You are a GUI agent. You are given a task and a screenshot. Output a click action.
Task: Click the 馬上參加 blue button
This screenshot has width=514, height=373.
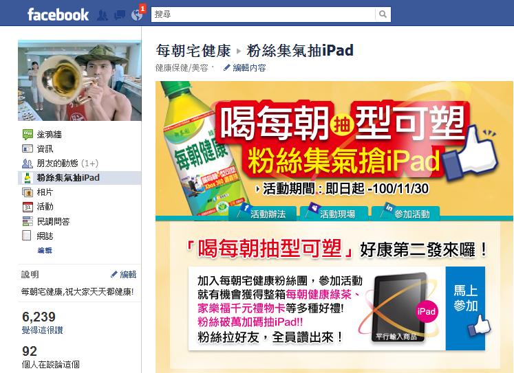(465, 308)
